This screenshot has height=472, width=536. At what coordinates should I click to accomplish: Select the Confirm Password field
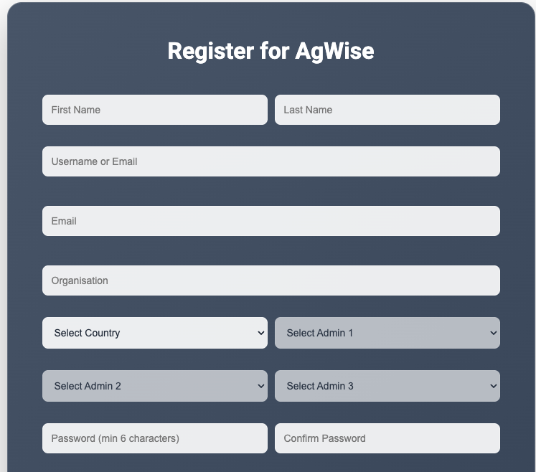[387, 438]
